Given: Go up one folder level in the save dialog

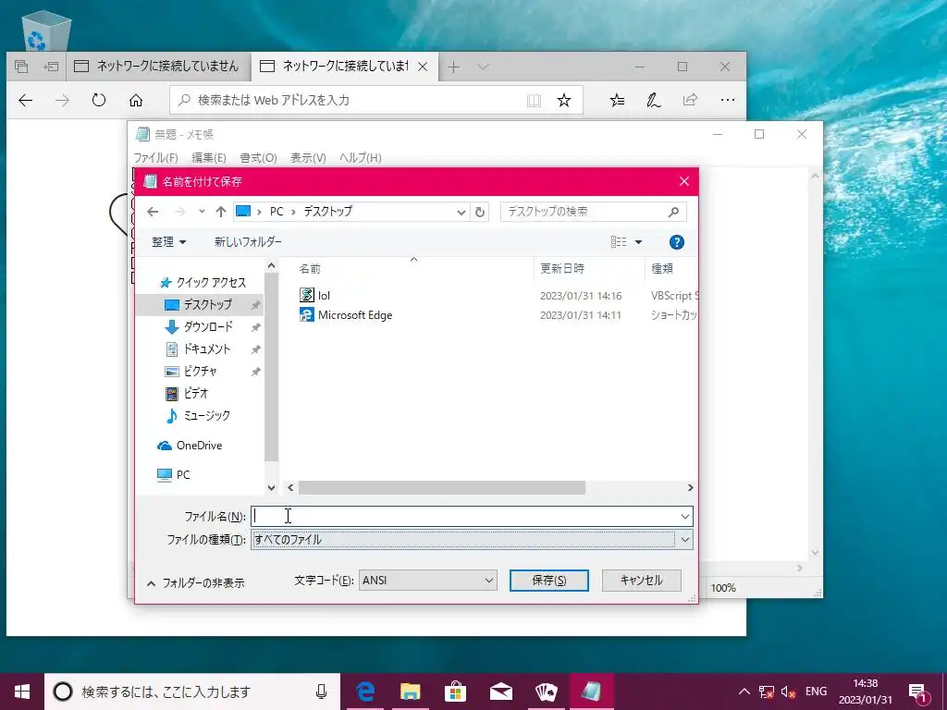Looking at the screenshot, I should [x=220, y=212].
